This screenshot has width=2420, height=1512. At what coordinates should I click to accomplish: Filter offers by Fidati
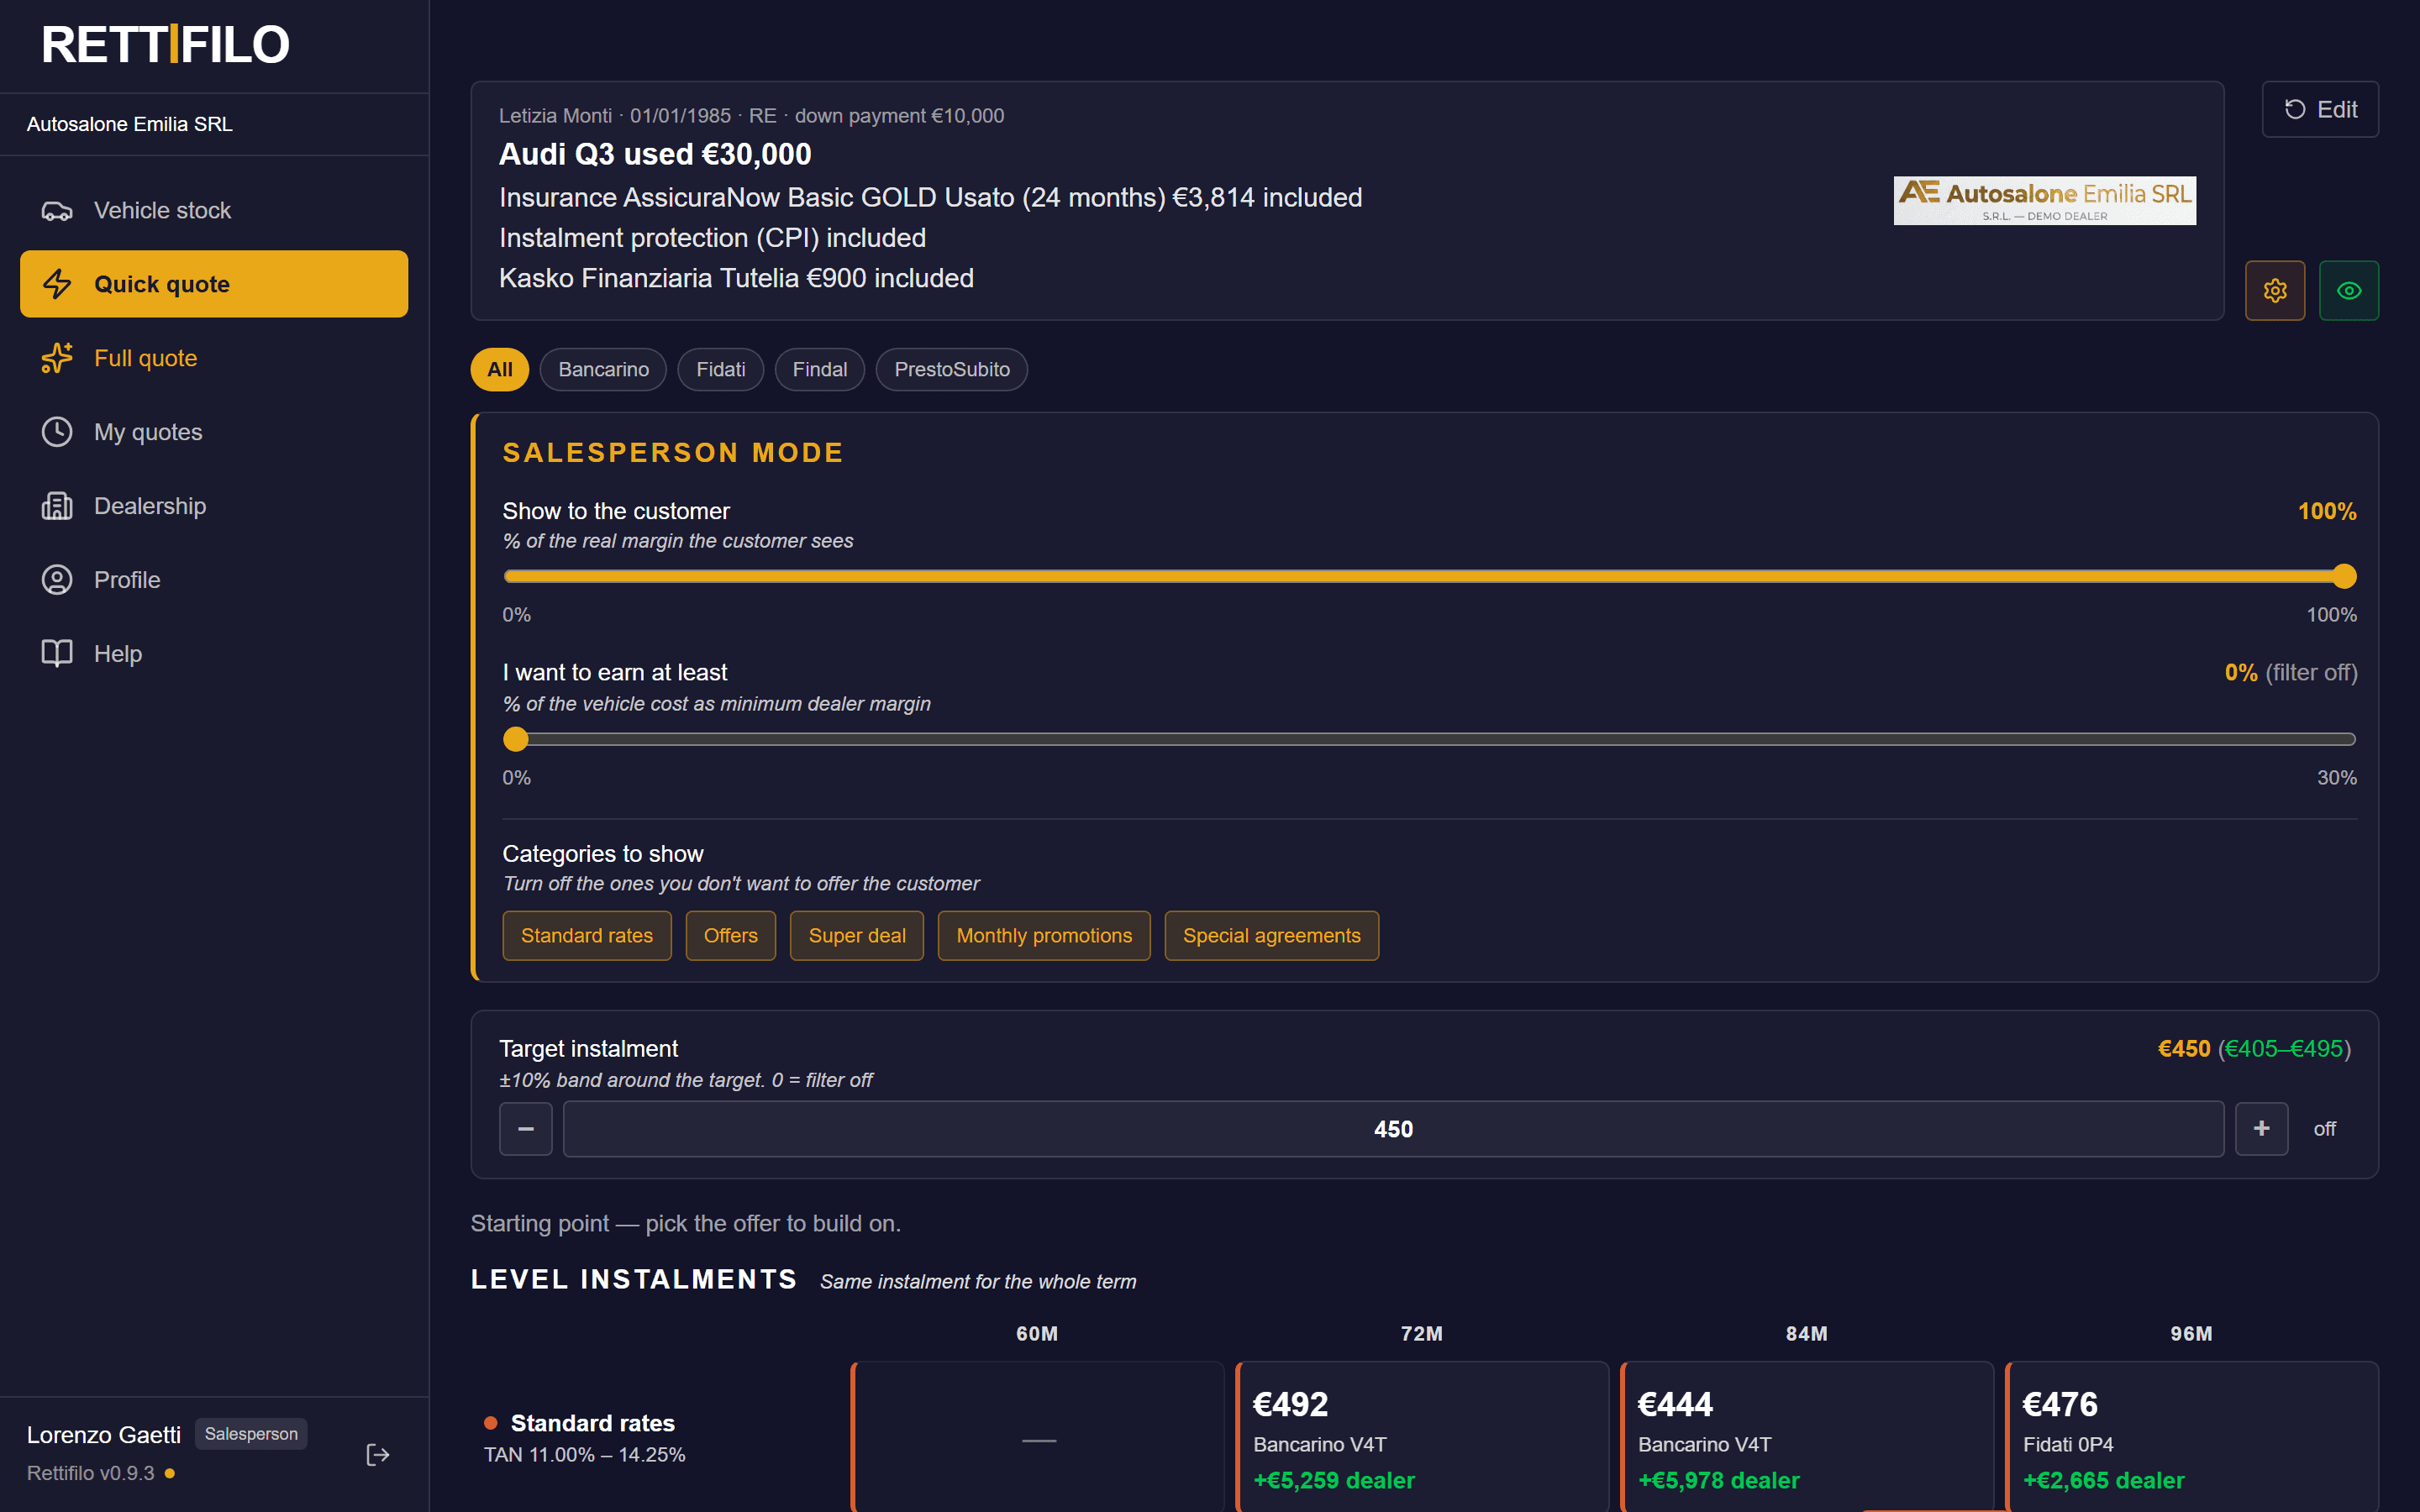(x=721, y=370)
